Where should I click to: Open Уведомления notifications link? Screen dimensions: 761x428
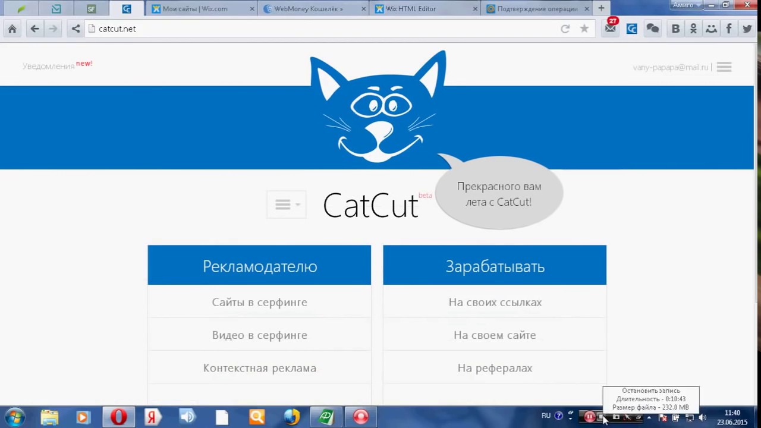(x=48, y=66)
